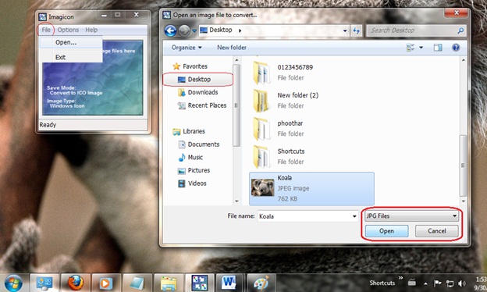
Task: Click the File name input field
Action: 304,216
